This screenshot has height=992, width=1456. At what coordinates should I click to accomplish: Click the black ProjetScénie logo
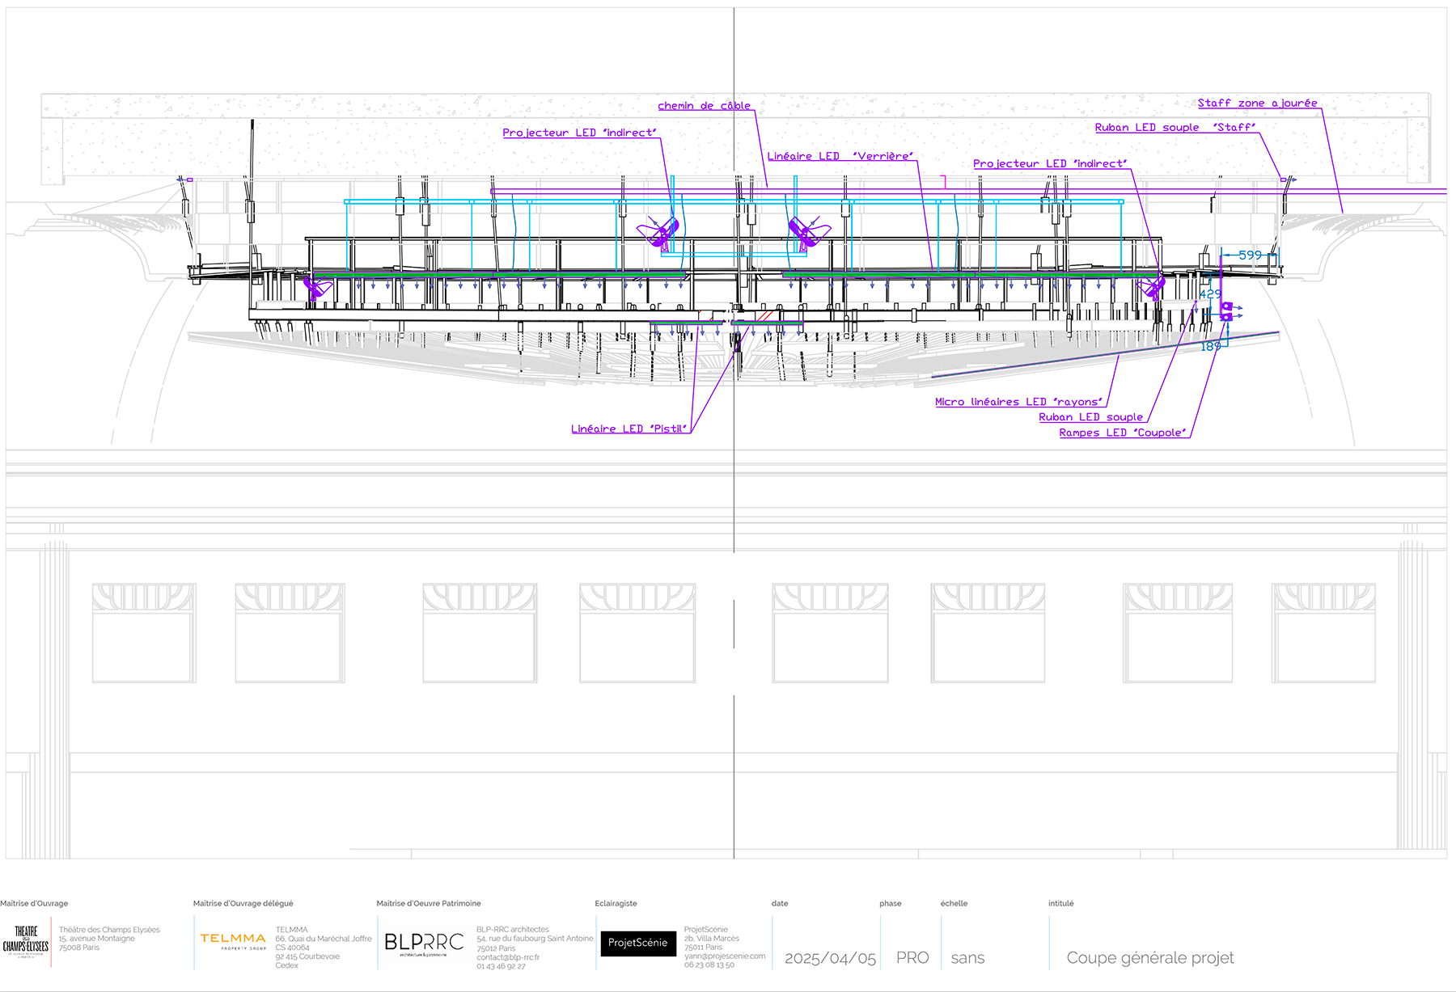[x=637, y=943]
